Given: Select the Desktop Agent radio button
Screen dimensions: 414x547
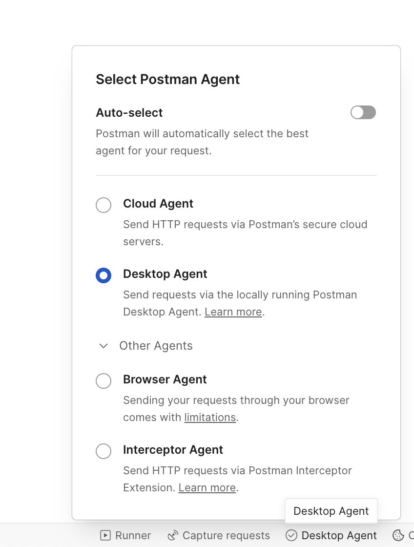Looking at the screenshot, I should click(103, 275).
